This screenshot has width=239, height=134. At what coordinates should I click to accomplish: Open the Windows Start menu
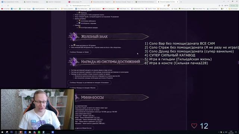[x=2, y=132]
